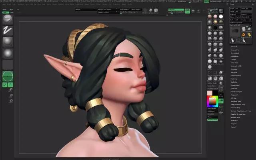The height and width of the screenshot is (160, 256).
Task: Expand the Polygroups subpalette
Action: tap(235, 85)
